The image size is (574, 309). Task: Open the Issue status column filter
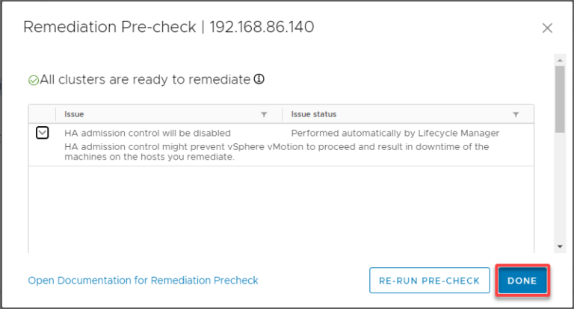pos(516,114)
